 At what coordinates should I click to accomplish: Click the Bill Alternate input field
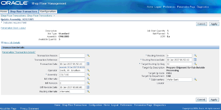click(x=72, y=79)
